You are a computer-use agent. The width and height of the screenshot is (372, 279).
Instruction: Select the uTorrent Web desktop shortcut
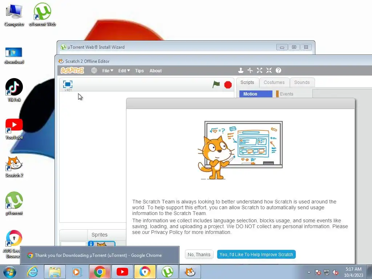coord(42,15)
